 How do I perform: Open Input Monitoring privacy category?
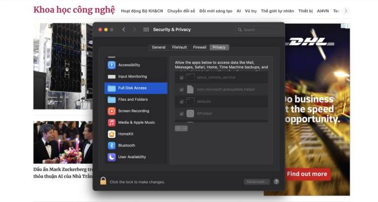tap(136, 76)
